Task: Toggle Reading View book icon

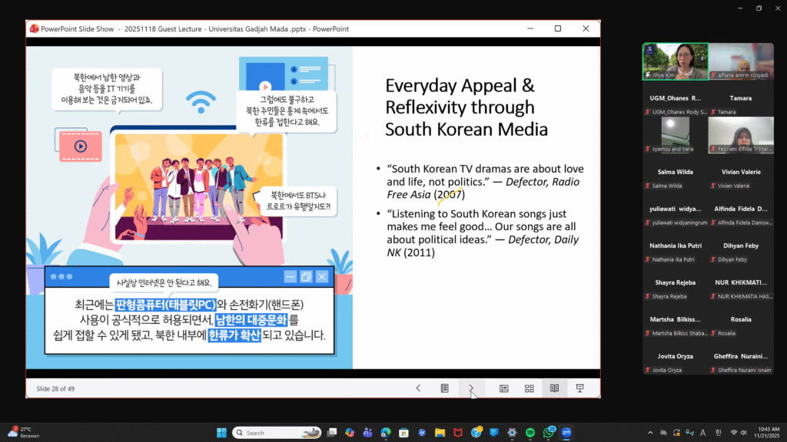Action: tap(553, 388)
